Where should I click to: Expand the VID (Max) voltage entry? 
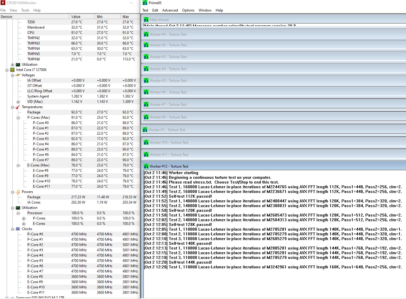point(18,102)
